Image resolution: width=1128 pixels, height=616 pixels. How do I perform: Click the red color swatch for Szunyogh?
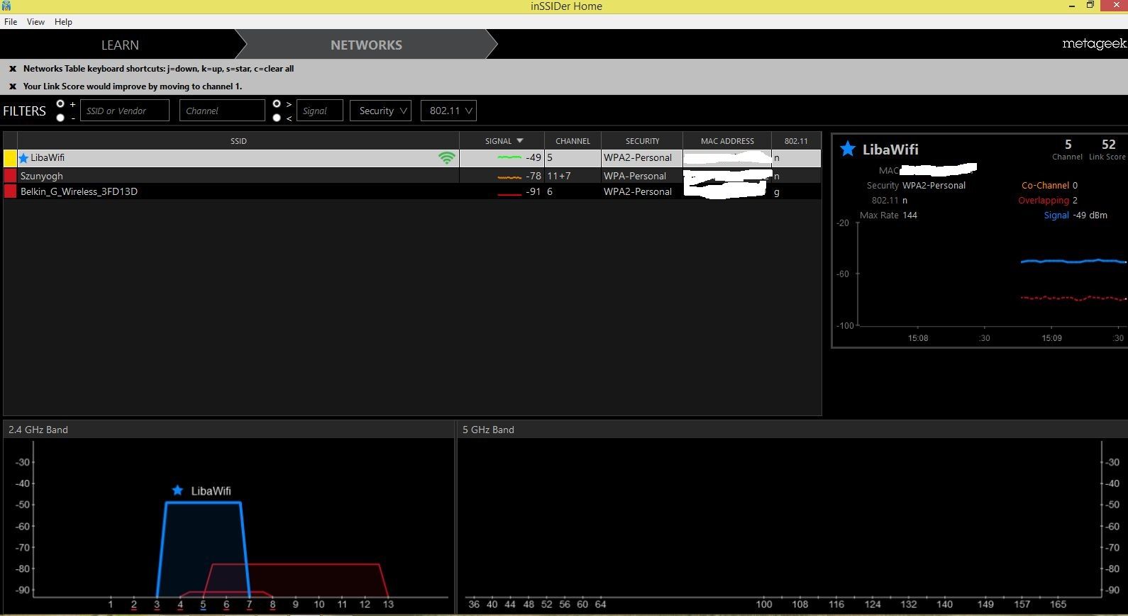click(10, 175)
